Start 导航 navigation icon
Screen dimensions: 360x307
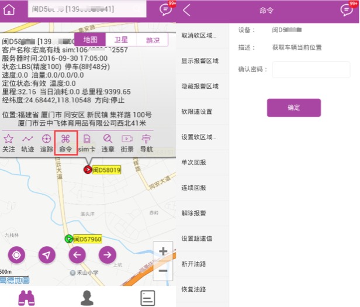(146, 143)
